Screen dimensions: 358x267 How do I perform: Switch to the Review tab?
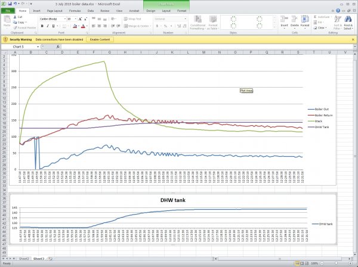click(105, 11)
